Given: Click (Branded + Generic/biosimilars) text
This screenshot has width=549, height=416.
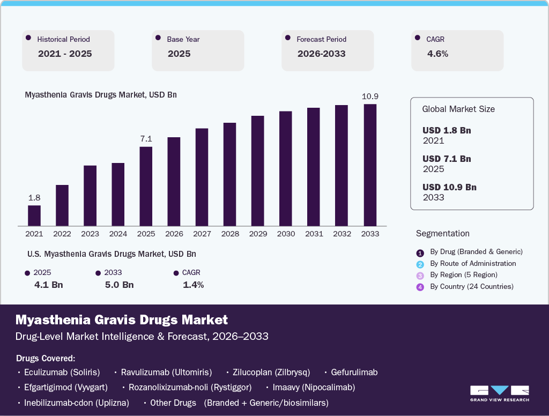Looking at the screenshot, I should 266,403.
